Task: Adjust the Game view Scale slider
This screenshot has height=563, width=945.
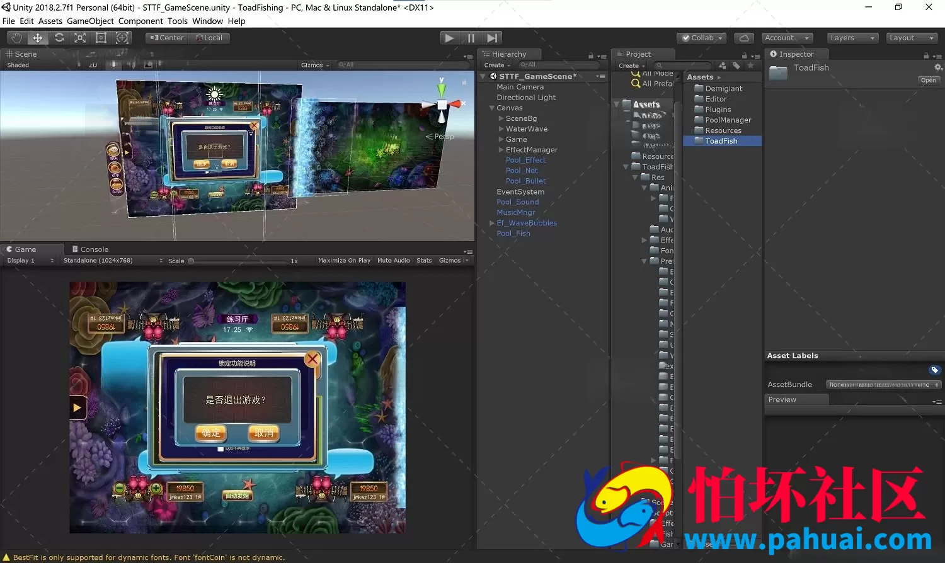Action: coord(238,261)
